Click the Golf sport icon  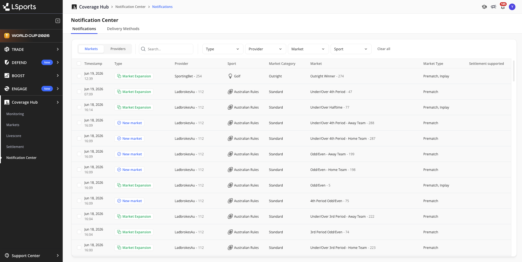tap(230, 76)
